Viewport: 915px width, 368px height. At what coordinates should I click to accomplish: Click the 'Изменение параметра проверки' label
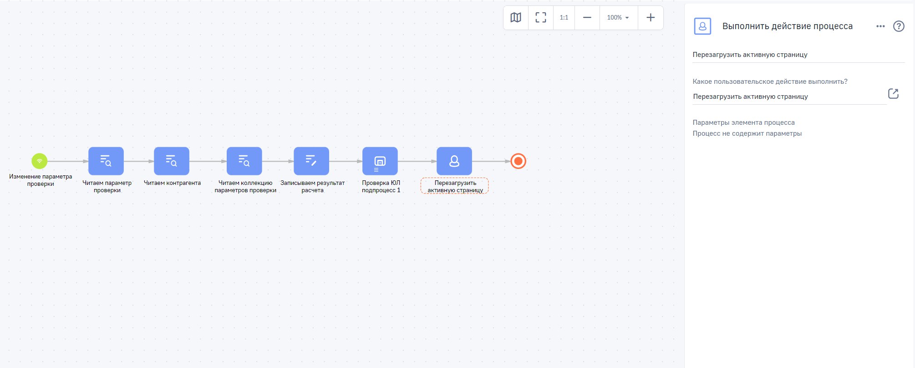[x=41, y=180]
